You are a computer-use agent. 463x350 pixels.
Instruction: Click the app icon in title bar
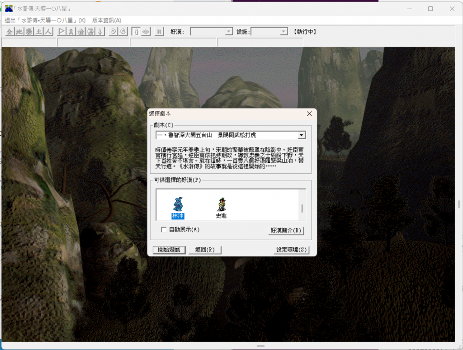pyautogui.click(x=9, y=9)
